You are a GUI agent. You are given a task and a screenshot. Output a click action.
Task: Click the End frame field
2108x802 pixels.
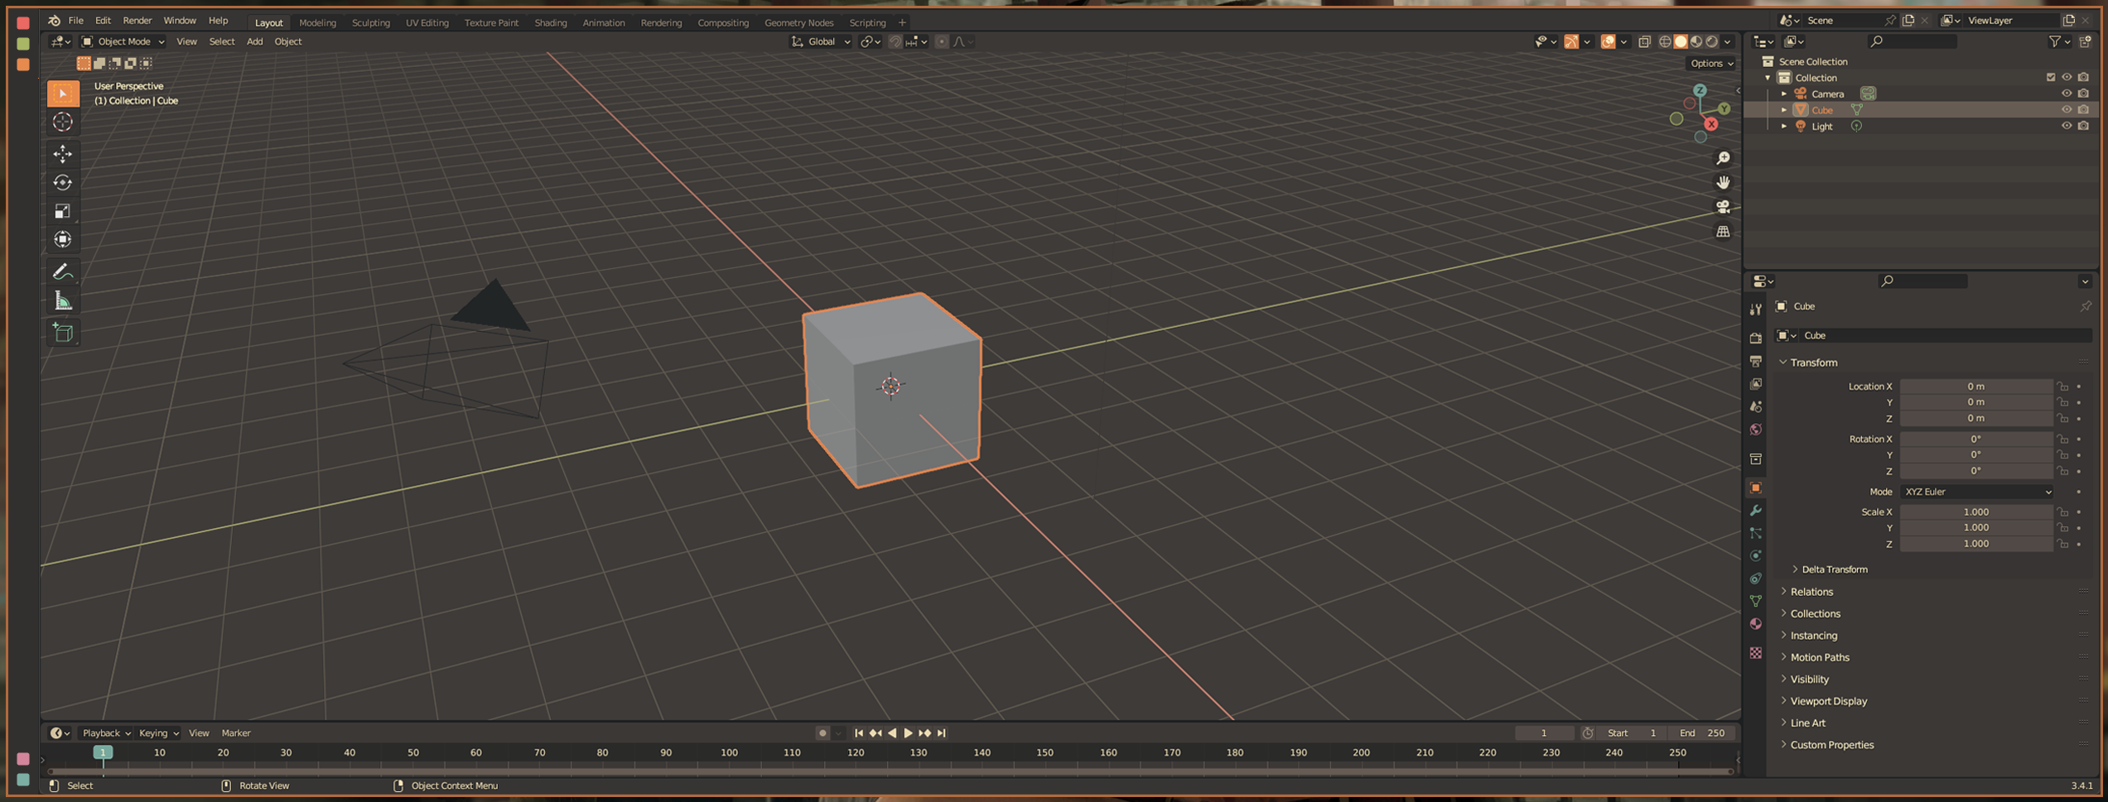(x=1704, y=733)
